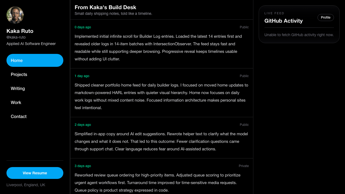Click the GitHub Activity heading
The image size is (345, 194).
[x=284, y=21]
